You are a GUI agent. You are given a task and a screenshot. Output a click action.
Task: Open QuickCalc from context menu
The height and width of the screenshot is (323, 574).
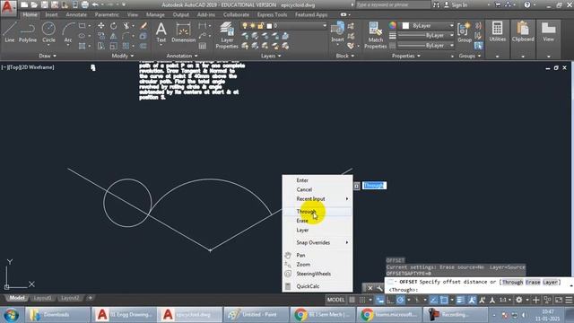point(317,286)
